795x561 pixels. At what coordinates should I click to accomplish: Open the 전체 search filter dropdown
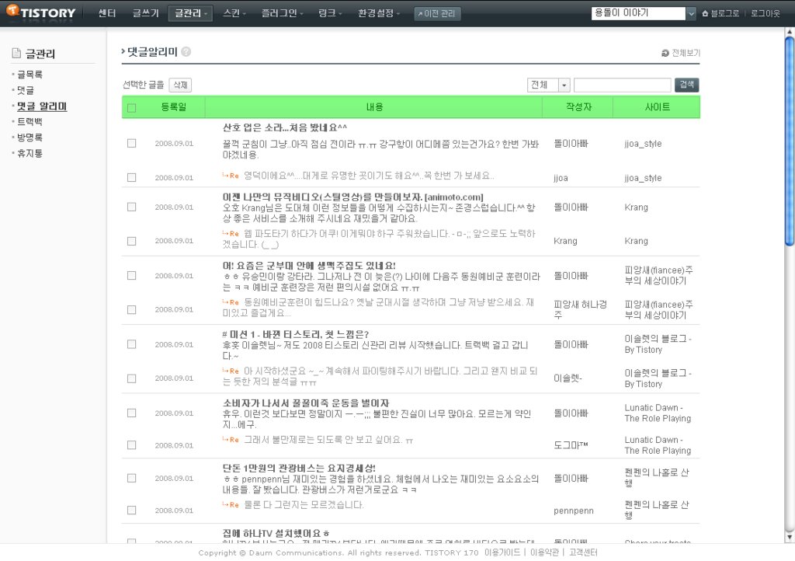(x=549, y=85)
